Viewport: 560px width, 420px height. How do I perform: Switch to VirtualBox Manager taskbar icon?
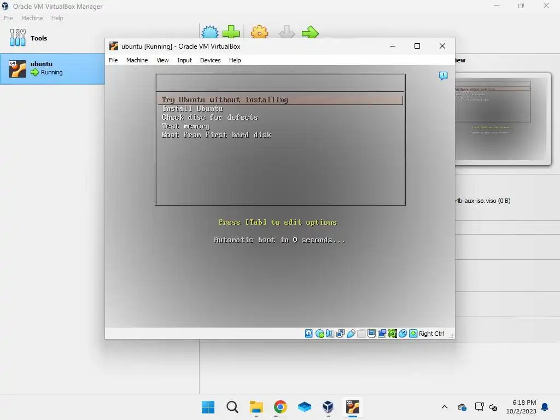[328, 407]
